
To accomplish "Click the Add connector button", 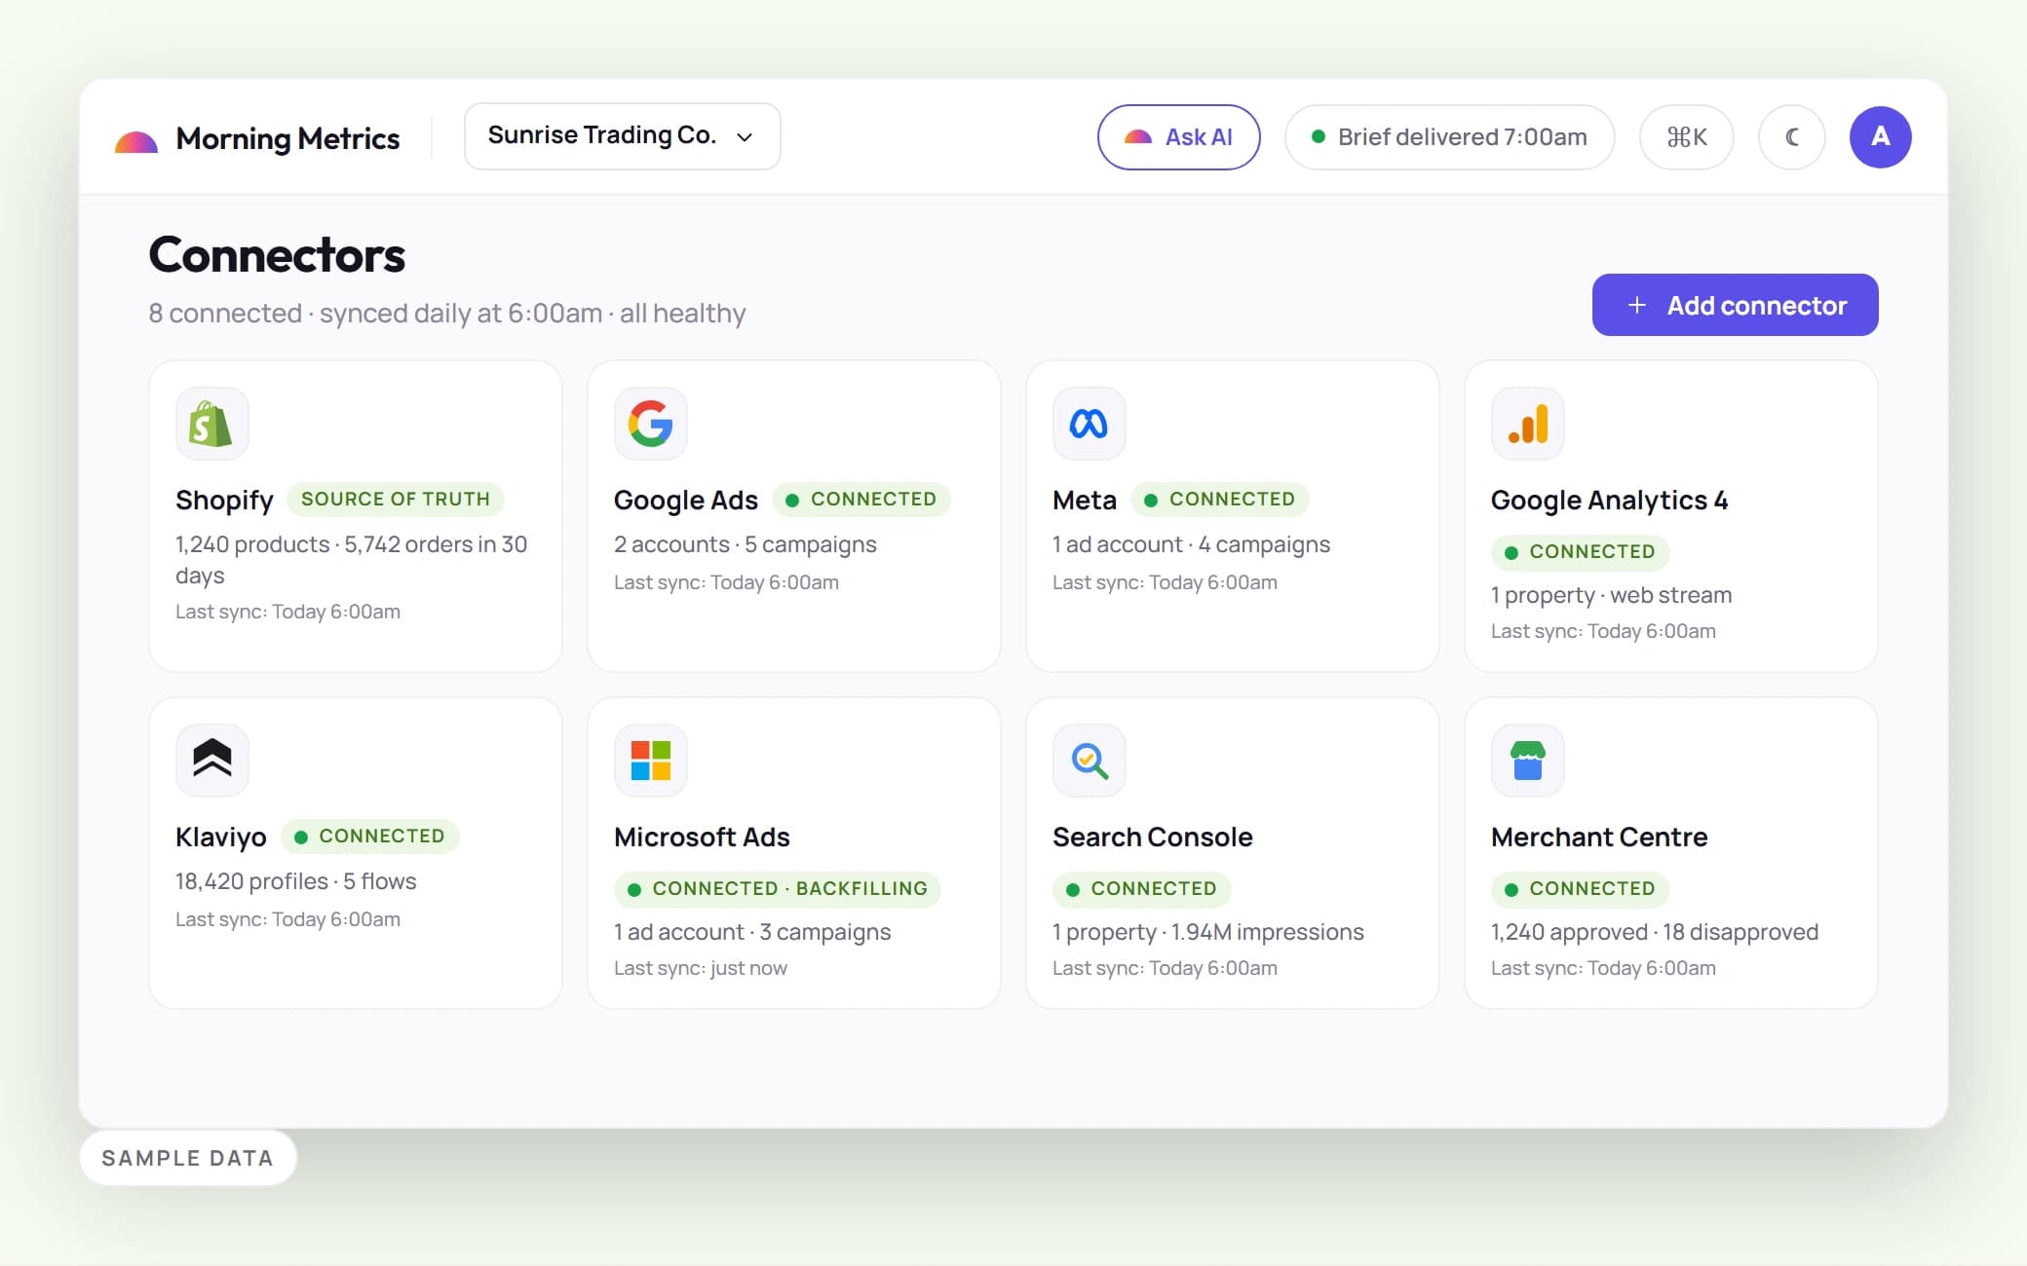I will [x=1735, y=305].
